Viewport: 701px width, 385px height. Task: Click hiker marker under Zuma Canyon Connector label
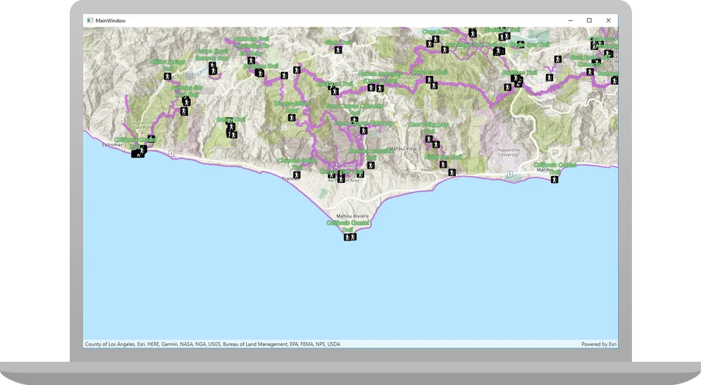click(x=354, y=120)
